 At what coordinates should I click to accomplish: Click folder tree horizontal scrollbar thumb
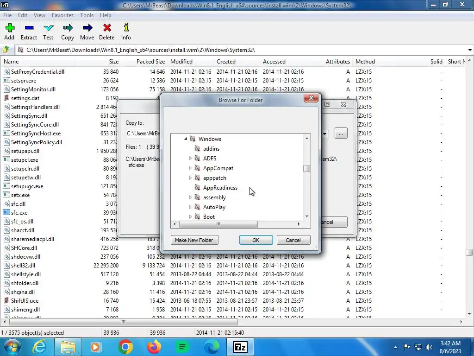(218, 224)
